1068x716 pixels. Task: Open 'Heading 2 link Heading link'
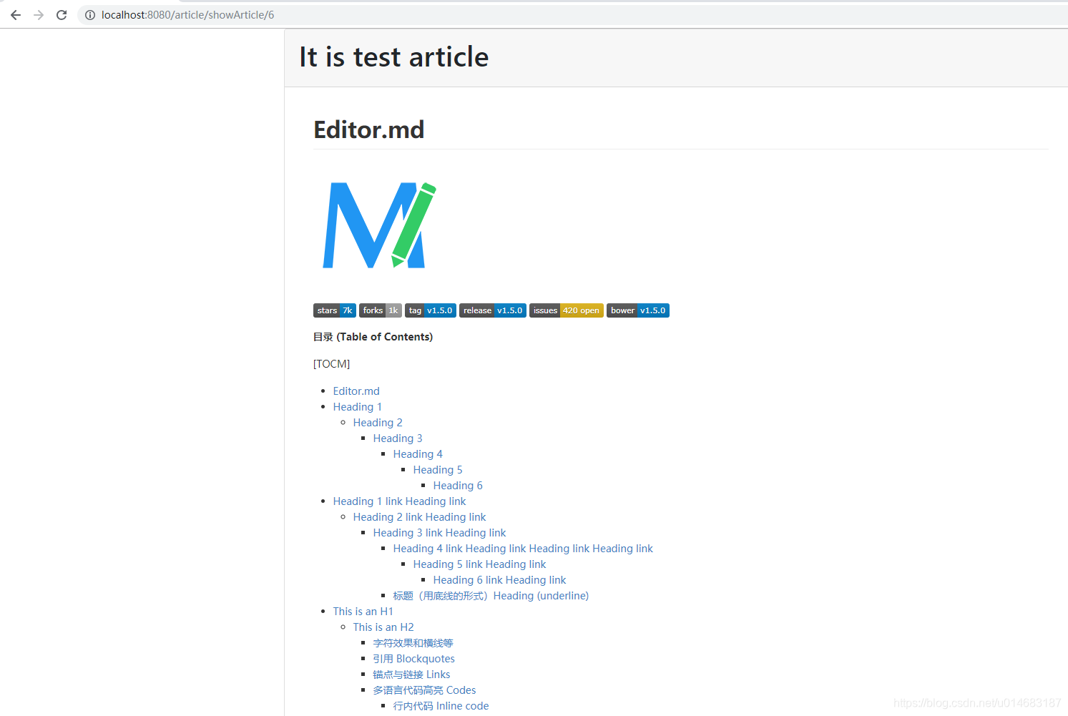(419, 517)
